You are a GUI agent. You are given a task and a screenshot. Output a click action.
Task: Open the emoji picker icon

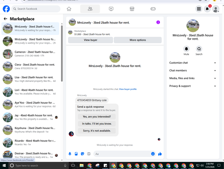coord(153,154)
